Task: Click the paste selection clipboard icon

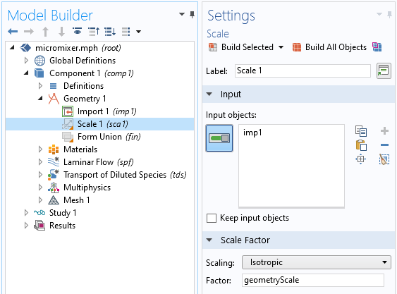Action: tap(361, 145)
